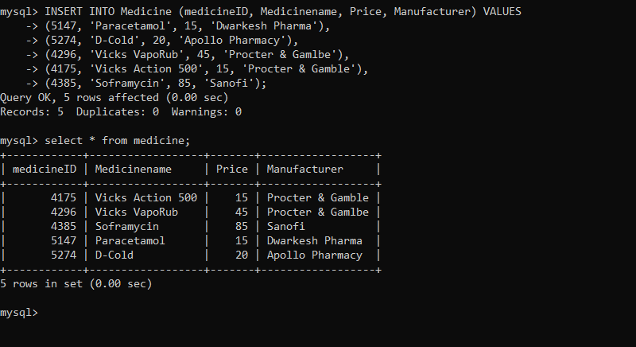Click the Vicks VapoRub cell in result table
Image resolution: width=636 pixels, height=347 pixels.
pyautogui.click(x=137, y=212)
